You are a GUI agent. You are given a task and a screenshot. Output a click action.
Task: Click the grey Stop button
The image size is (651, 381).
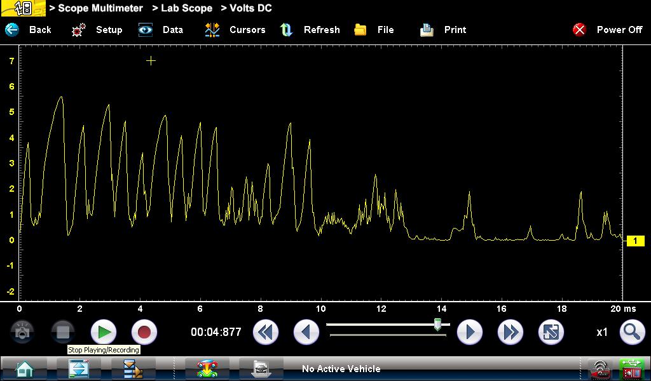(63, 332)
